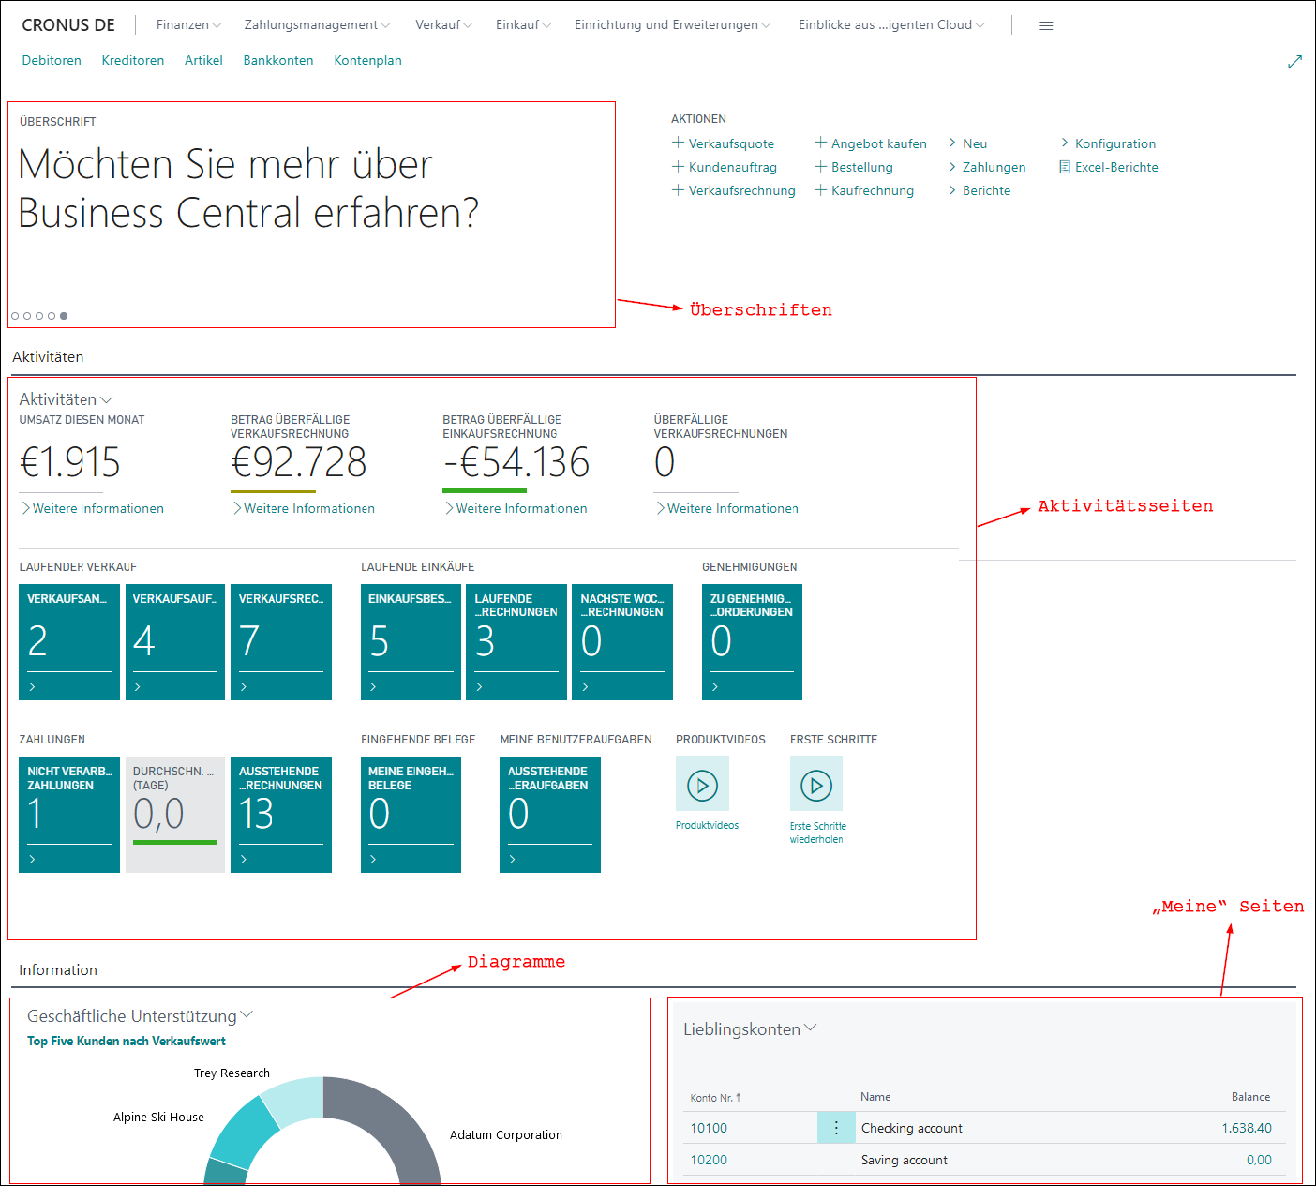Open Laufende Rechnungen tile showing 3
Image resolution: width=1316 pixels, height=1186 pixels.
tap(516, 642)
